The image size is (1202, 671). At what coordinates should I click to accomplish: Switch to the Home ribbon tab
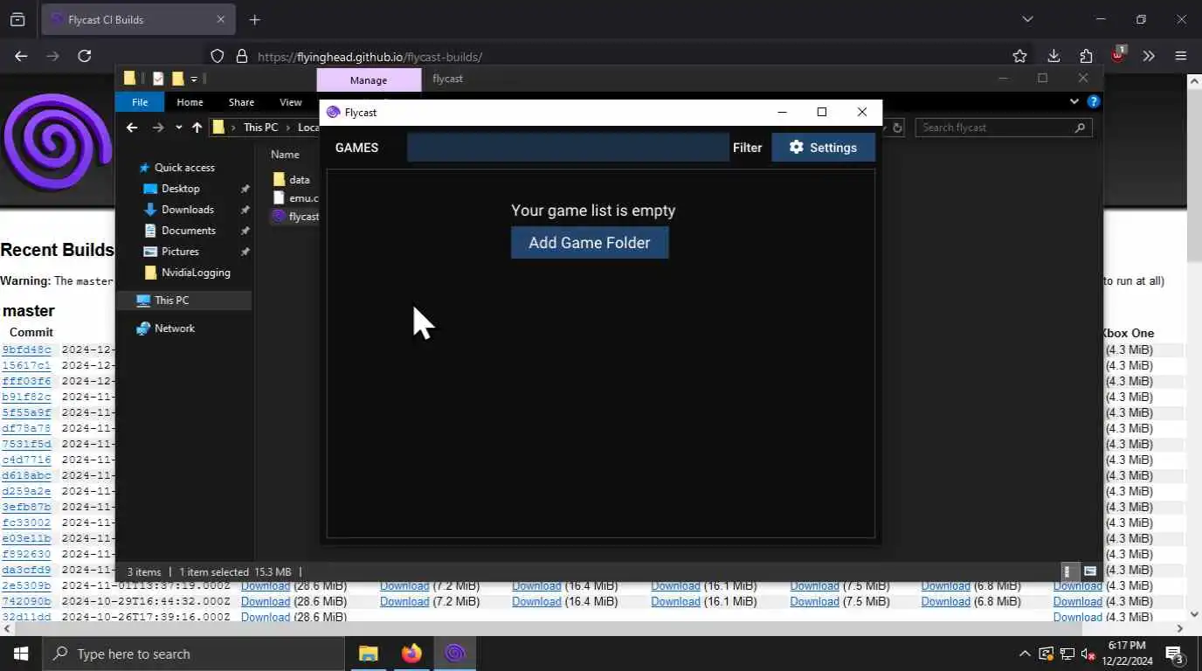[190, 102]
